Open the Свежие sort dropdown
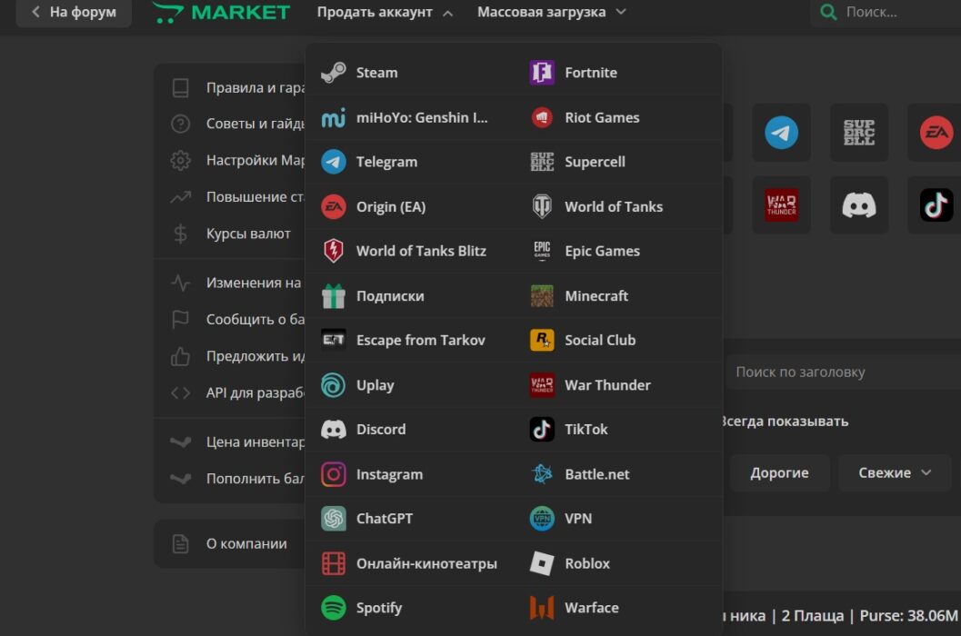Image resolution: width=961 pixels, height=636 pixels. (x=895, y=473)
